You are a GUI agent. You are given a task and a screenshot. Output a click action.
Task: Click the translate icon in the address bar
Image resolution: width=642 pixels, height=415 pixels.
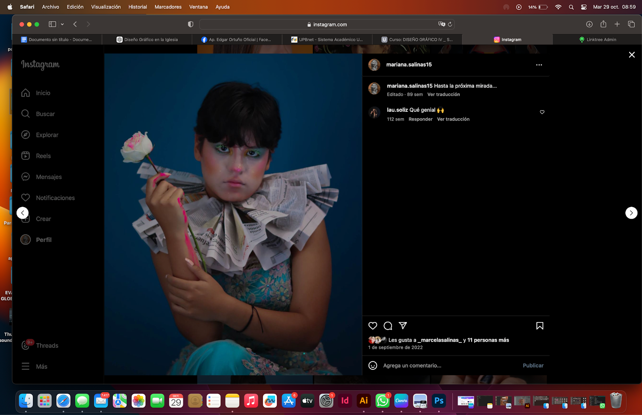441,24
